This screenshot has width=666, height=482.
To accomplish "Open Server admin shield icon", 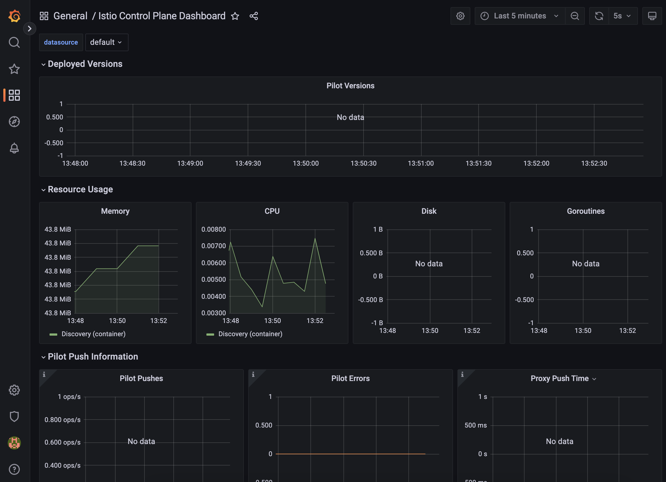I will point(14,416).
